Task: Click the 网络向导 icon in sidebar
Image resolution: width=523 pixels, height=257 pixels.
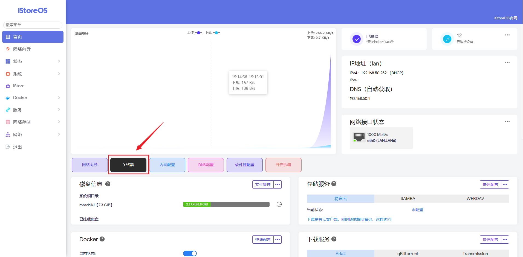Action: pyautogui.click(x=8, y=49)
